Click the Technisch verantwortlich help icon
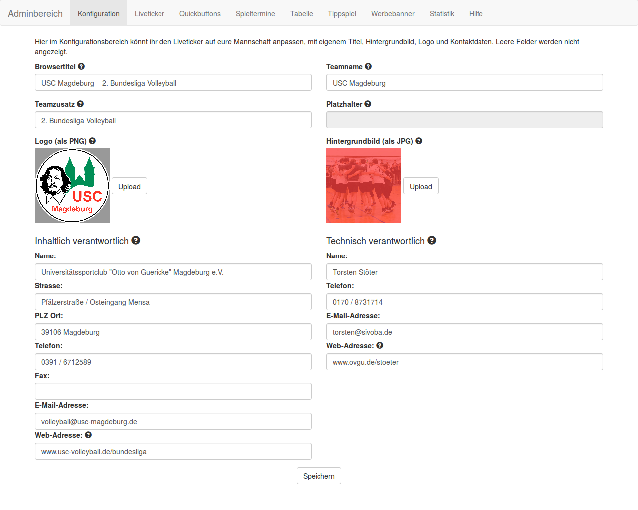 [432, 240]
